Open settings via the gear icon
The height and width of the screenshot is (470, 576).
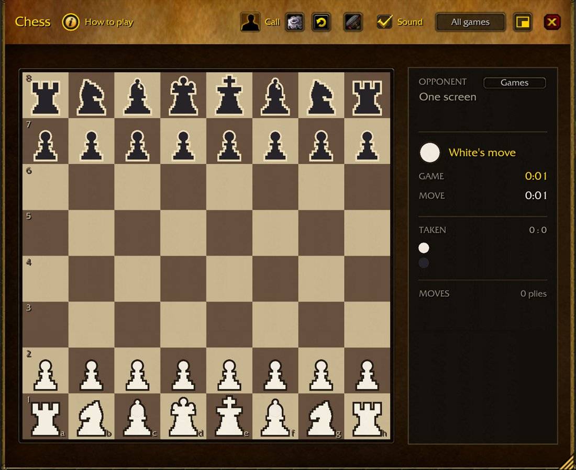click(295, 22)
